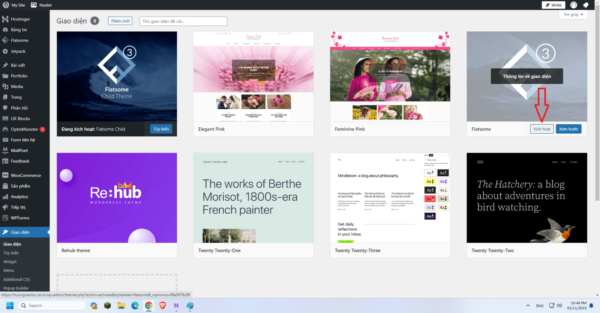Open Phản hồi comments icon
This screenshot has height=313, width=600.
click(5, 108)
